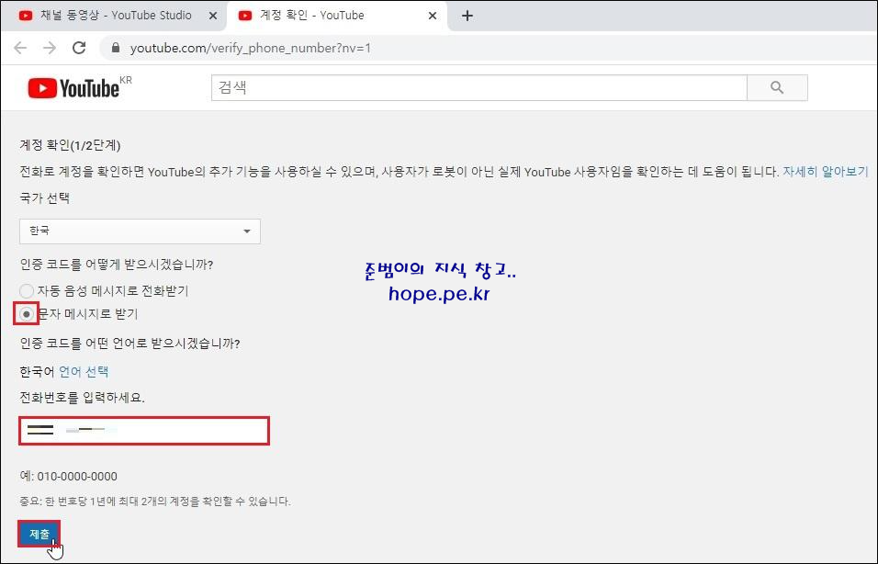Viewport: 878px width, 564px height.
Task: Click the 예: 010-0000-0000 example text
Action: [68, 476]
